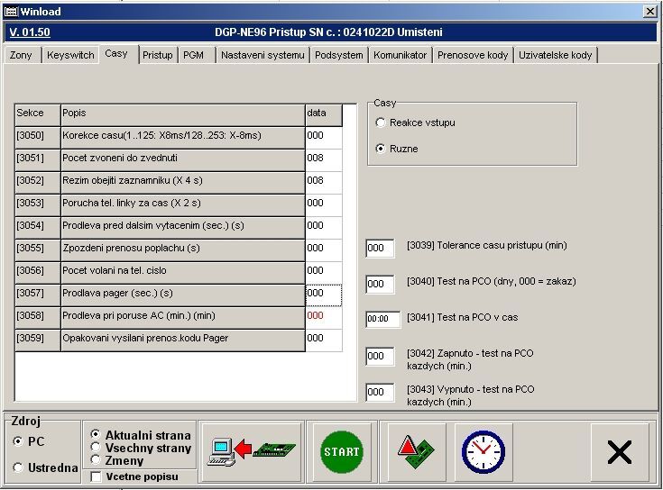The height and width of the screenshot is (490, 663).
Task: Select the Reakce vstupu radio option
Action: (x=381, y=122)
